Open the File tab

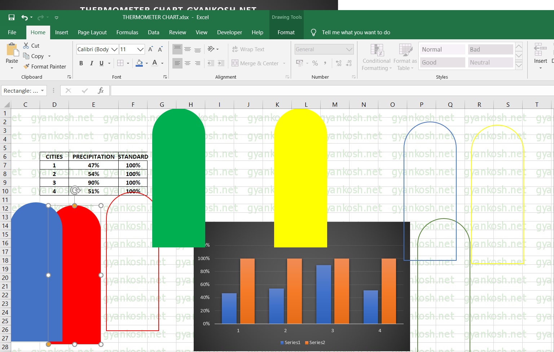12,32
